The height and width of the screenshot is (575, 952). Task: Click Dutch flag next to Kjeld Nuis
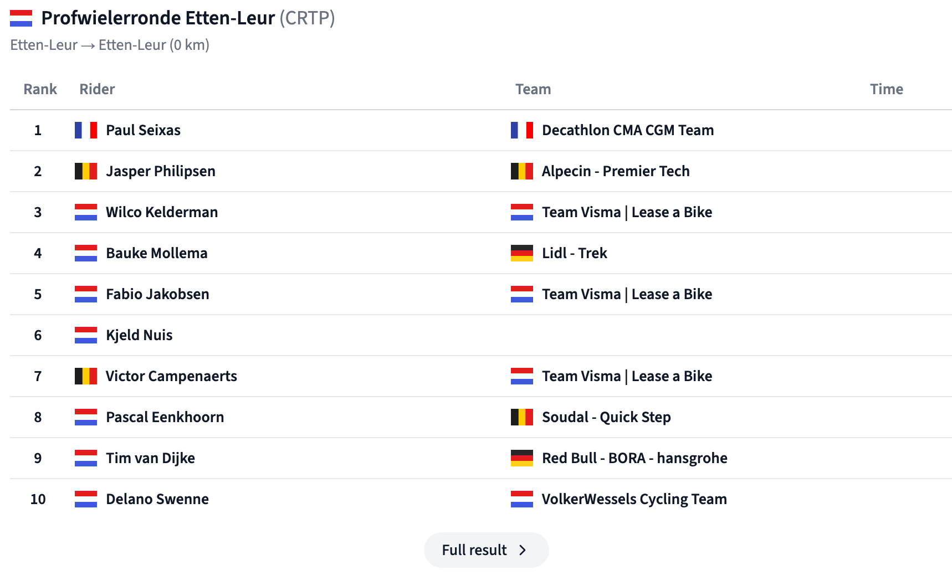tap(86, 335)
